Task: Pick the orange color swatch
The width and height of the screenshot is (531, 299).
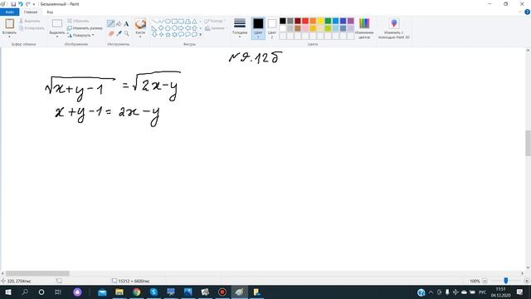Action: coord(313,21)
